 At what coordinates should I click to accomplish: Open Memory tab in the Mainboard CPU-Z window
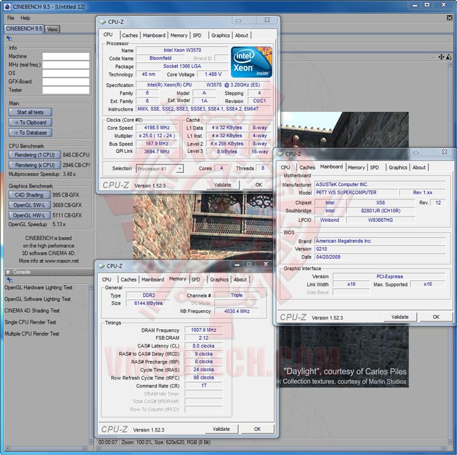356,168
